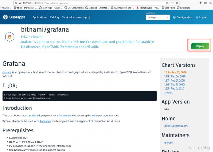Open the browser library icon
The image size is (213, 152).
click(x=206, y=3)
